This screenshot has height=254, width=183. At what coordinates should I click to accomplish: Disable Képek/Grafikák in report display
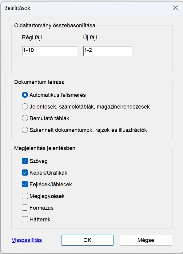pos(25,173)
